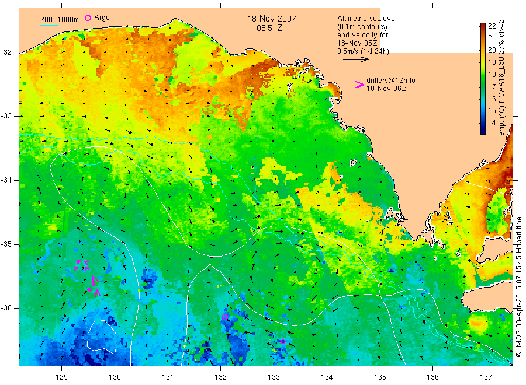Click the latitude axis label -33

[x=6, y=116]
